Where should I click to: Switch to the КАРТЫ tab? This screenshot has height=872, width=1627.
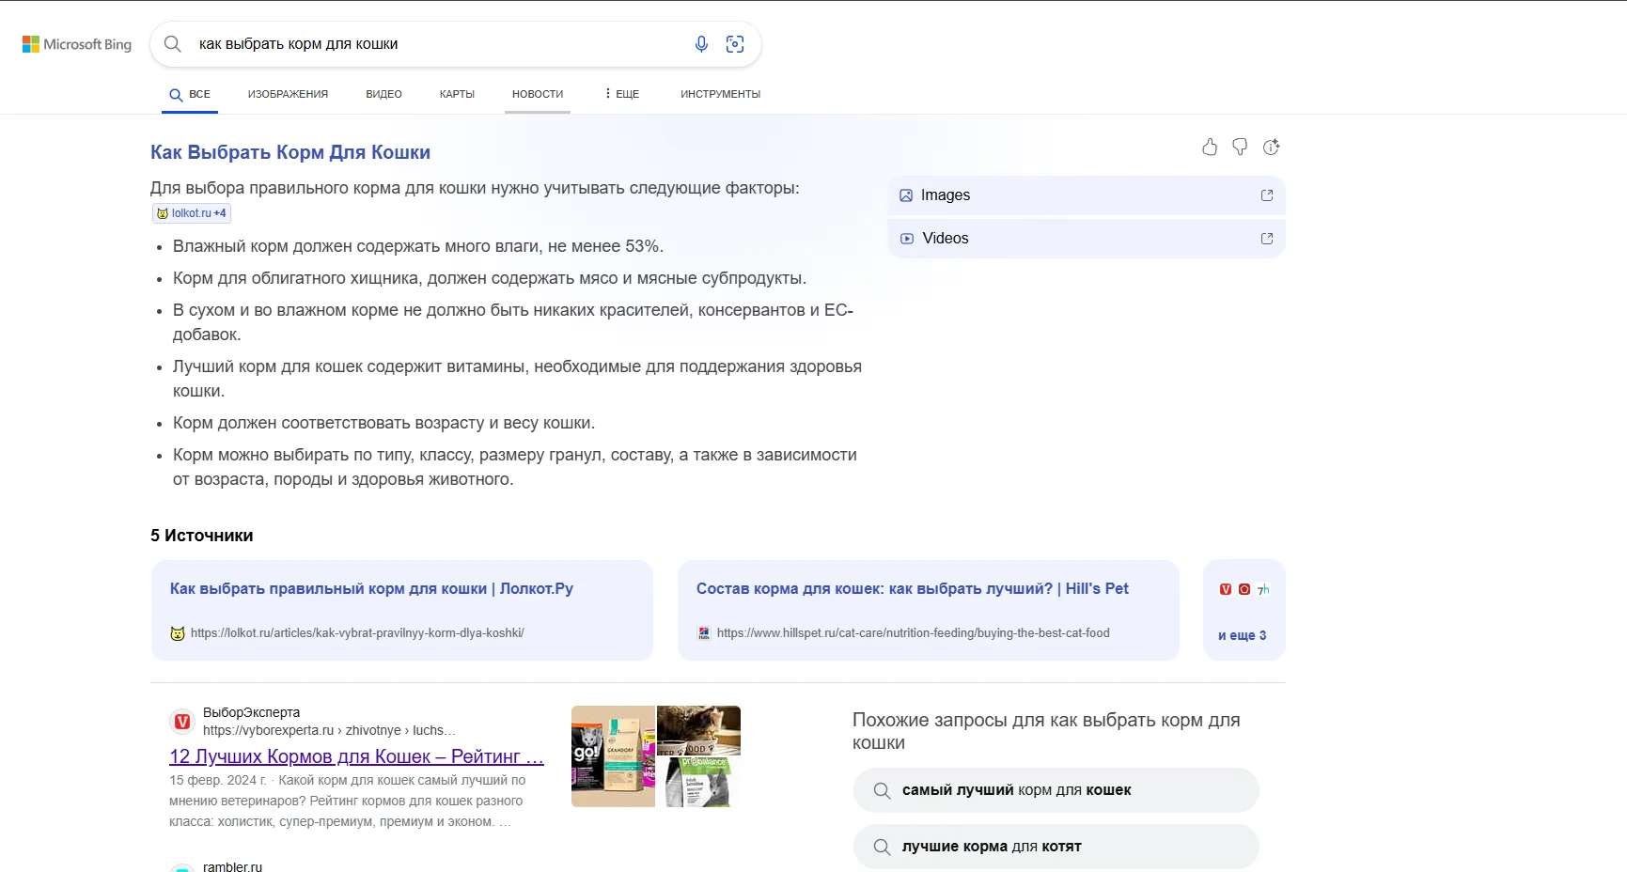[457, 94]
